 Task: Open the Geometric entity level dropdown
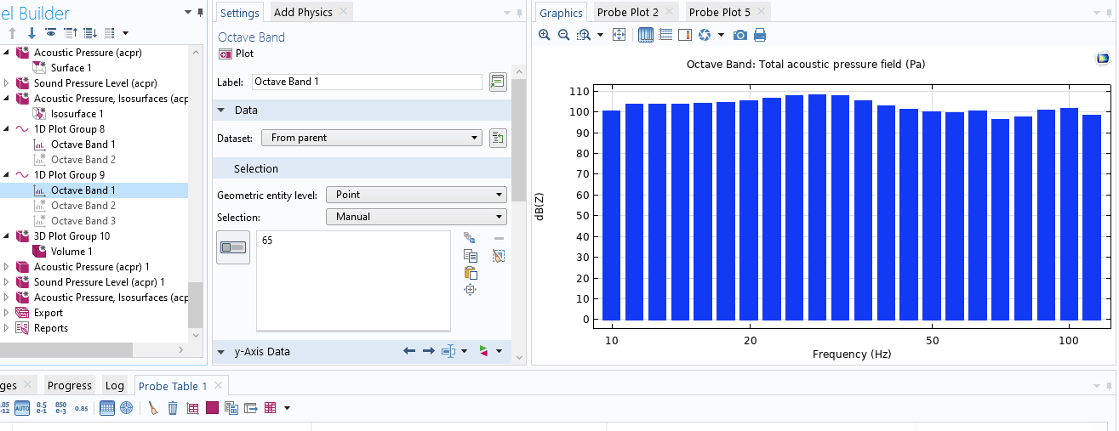pos(416,195)
